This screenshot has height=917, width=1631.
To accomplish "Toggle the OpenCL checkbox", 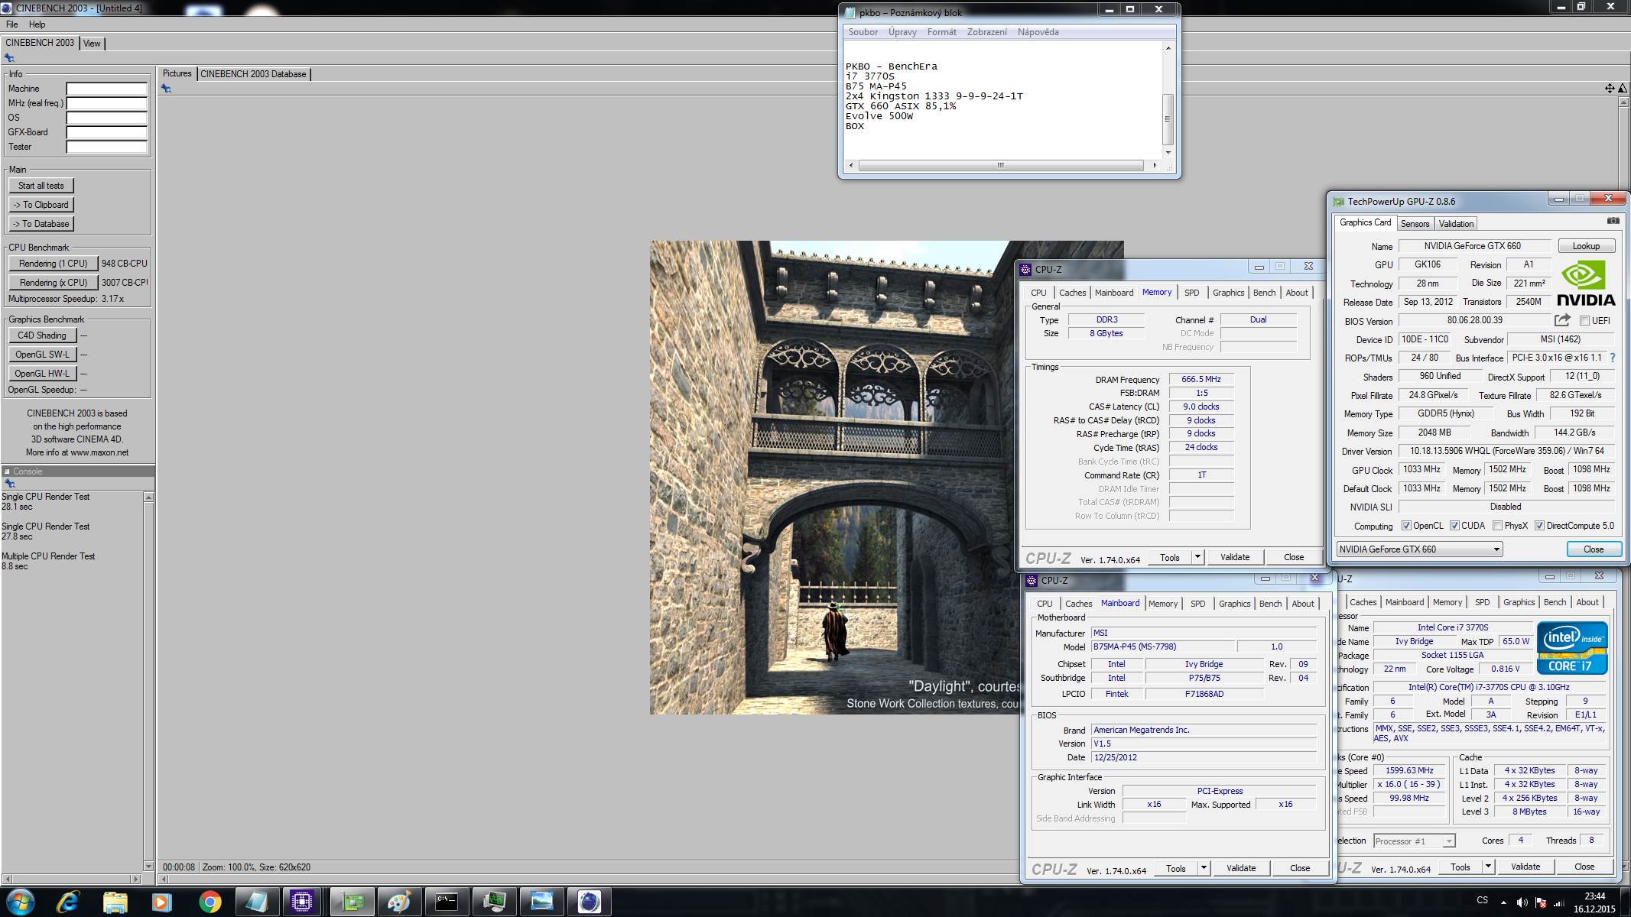I will (1406, 526).
